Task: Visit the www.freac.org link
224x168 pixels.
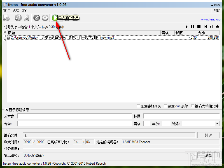Action: point(211,19)
